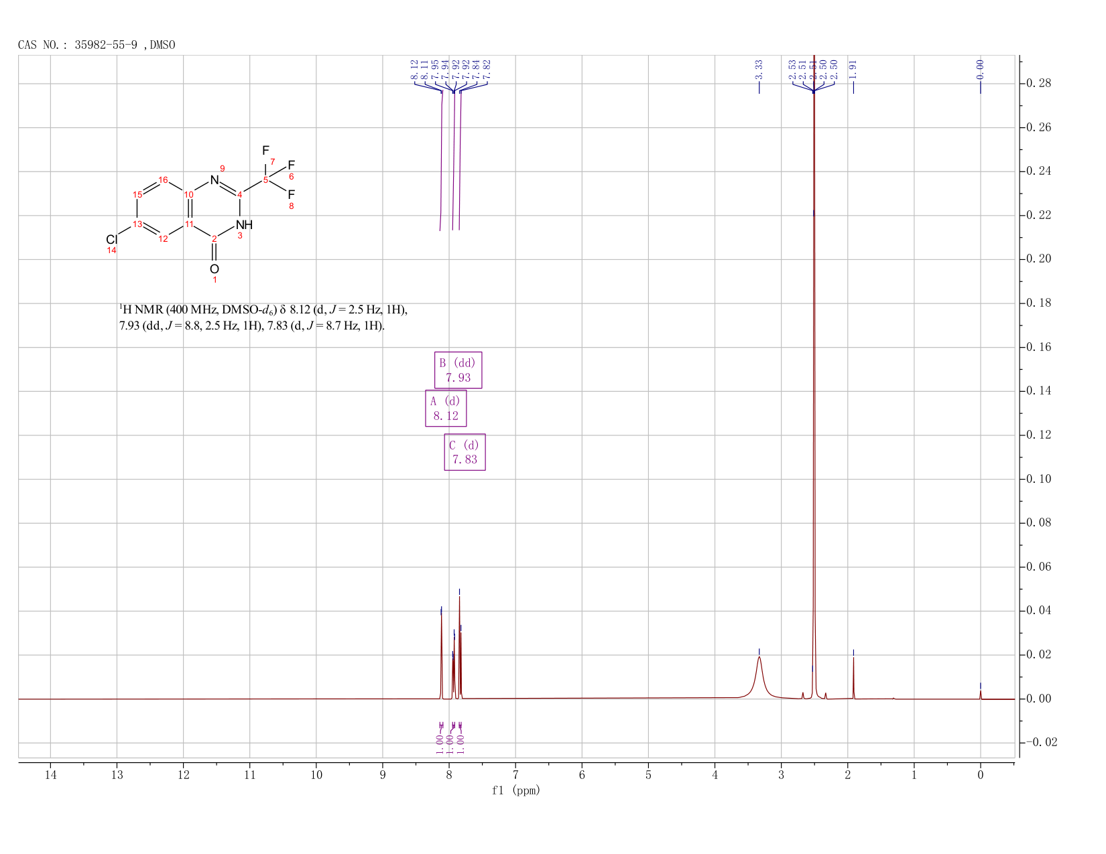Click the ring N atom labeled 9
This screenshot has width=1106, height=854.
coord(214,180)
